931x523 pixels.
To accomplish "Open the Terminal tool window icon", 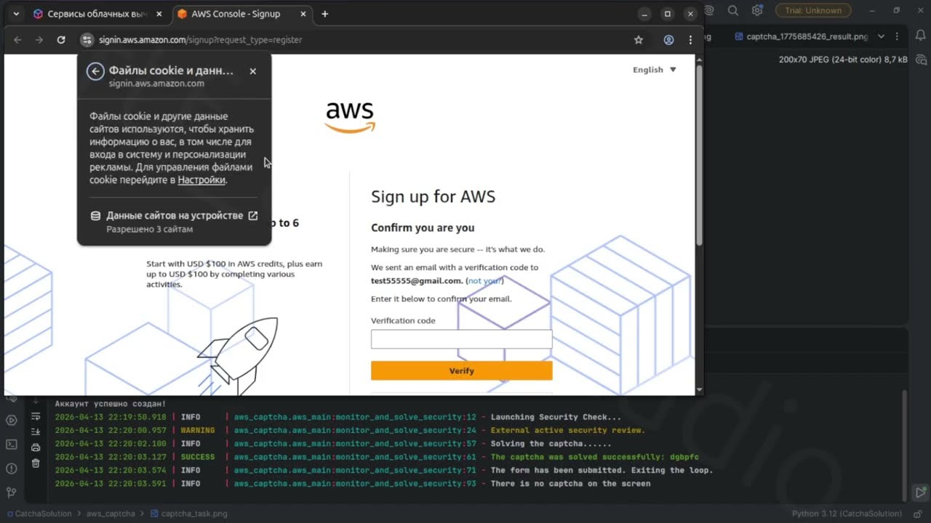I will (x=12, y=444).
